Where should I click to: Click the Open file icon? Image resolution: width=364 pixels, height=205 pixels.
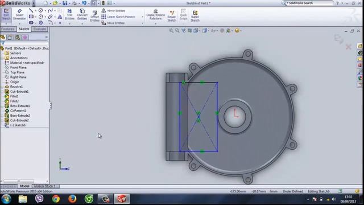(55, 3)
